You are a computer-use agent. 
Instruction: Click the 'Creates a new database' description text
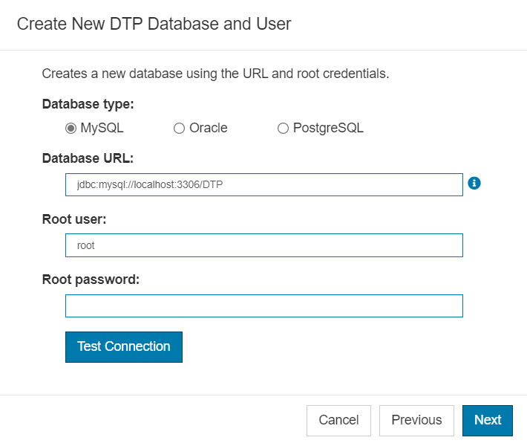pos(215,74)
